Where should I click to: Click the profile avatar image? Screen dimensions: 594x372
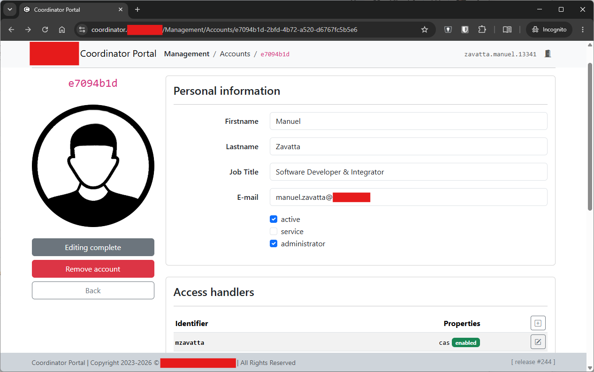pyautogui.click(x=93, y=166)
